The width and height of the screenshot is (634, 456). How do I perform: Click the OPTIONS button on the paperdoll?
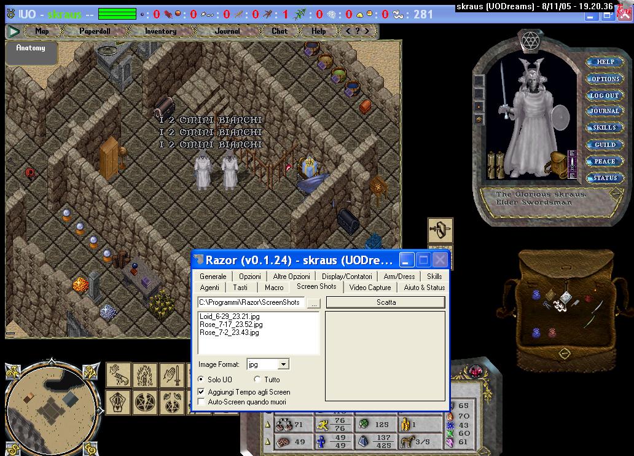[605, 79]
